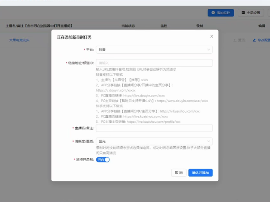270x202 pixels.
Task: Click the 取消 cancel button
Action: 179,173
